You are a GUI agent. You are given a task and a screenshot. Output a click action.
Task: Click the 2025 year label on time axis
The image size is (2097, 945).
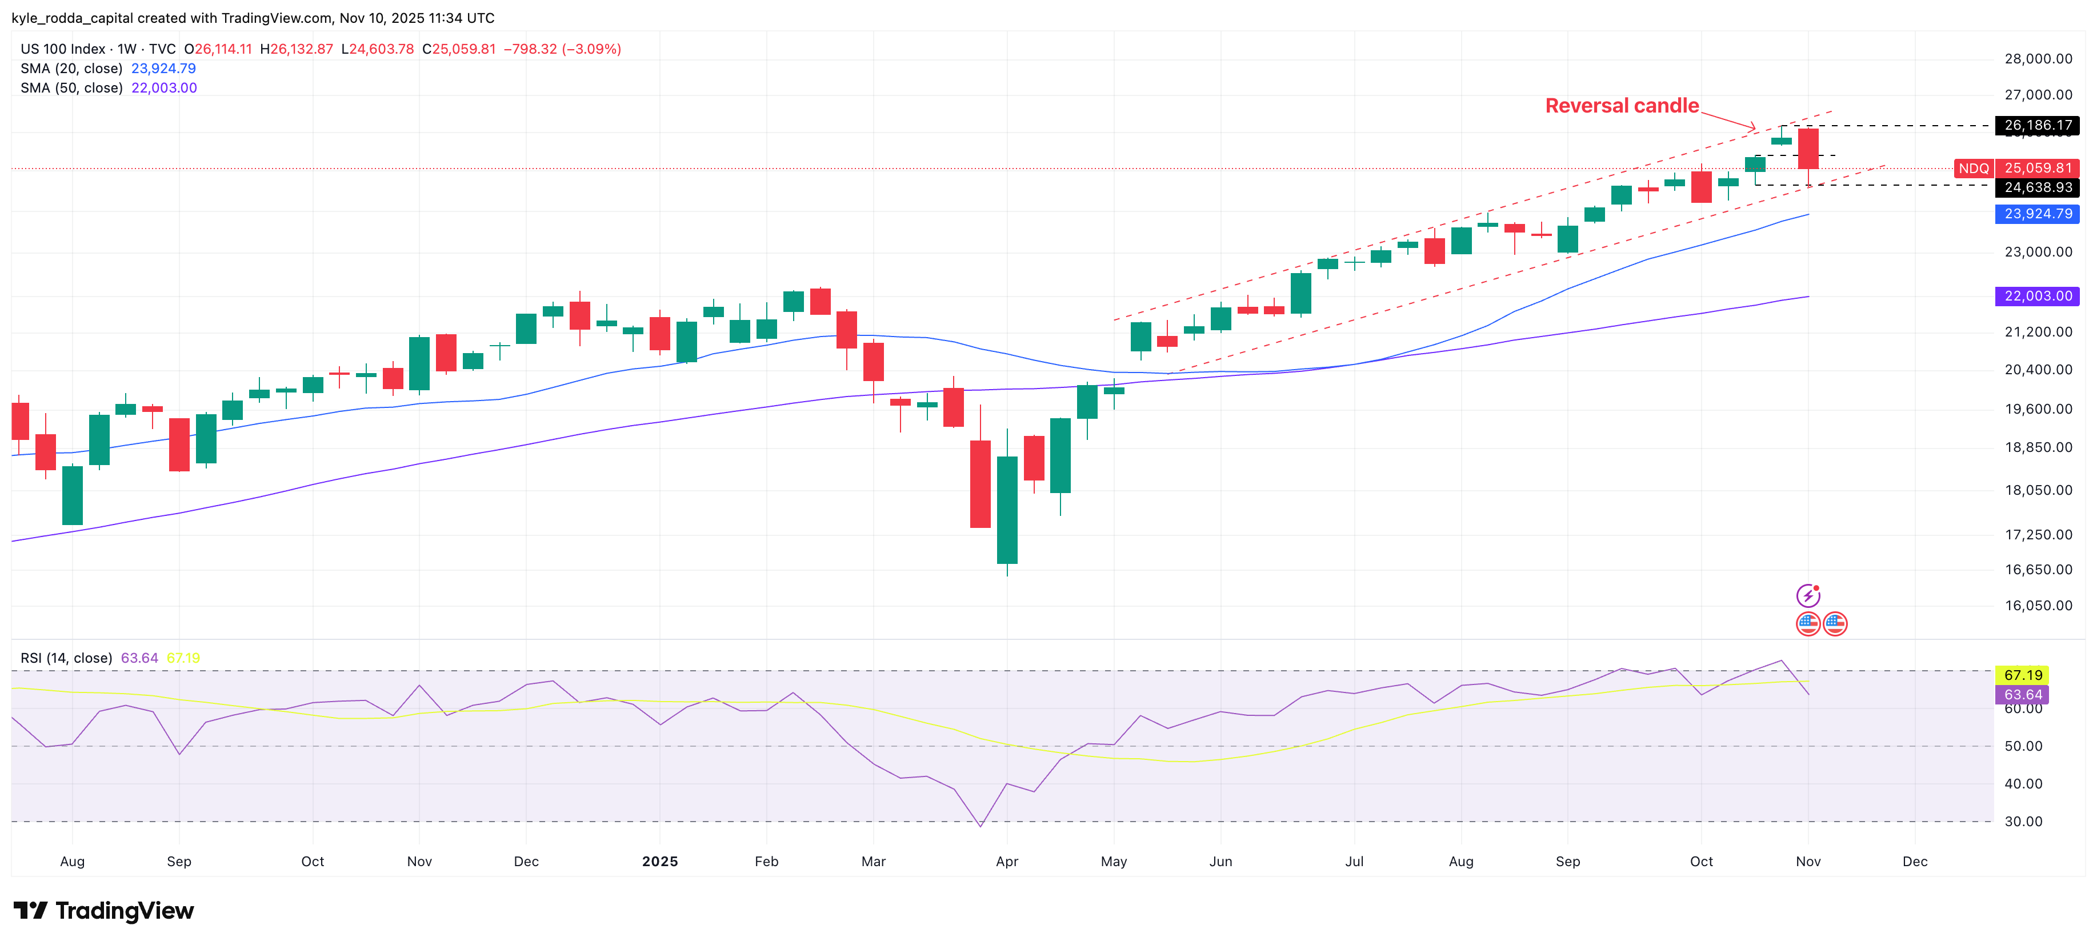(659, 861)
